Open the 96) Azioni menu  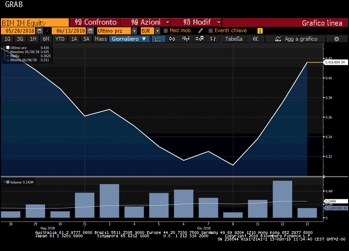click(x=145, y=22)
